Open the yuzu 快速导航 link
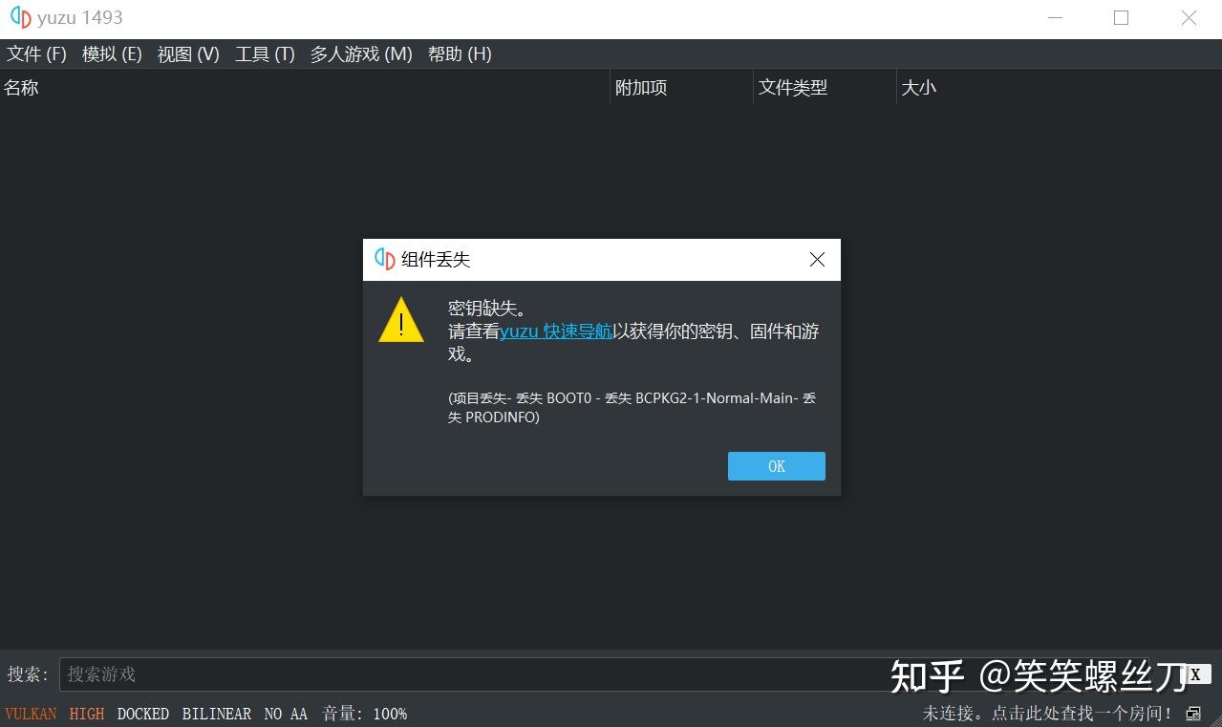 (556, 331)
